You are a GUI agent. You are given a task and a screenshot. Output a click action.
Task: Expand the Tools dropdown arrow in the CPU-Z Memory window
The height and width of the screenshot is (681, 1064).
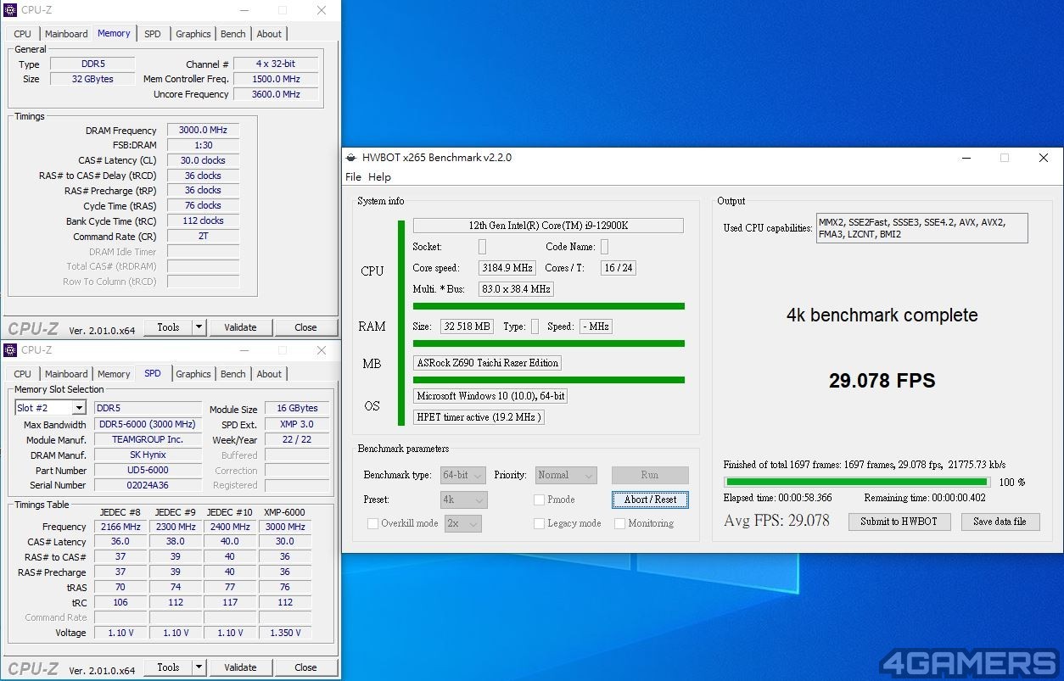(199, 327)
